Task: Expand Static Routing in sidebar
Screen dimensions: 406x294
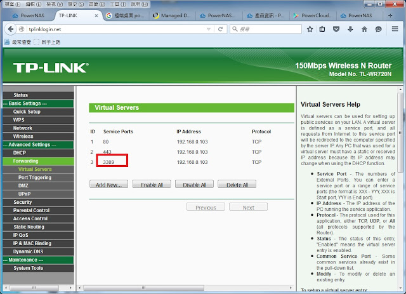Action: click(x=38, y=227)
